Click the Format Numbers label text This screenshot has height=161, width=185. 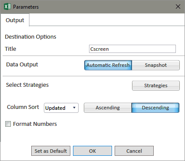click(x=35, y=124)
